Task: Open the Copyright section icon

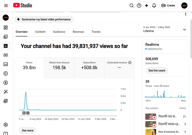Action: click(x=6, y=73)
